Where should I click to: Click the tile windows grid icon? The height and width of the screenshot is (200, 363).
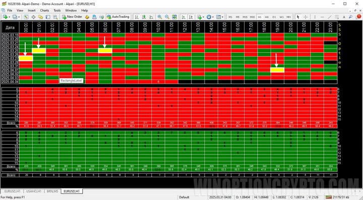click(x=174, y=17)
